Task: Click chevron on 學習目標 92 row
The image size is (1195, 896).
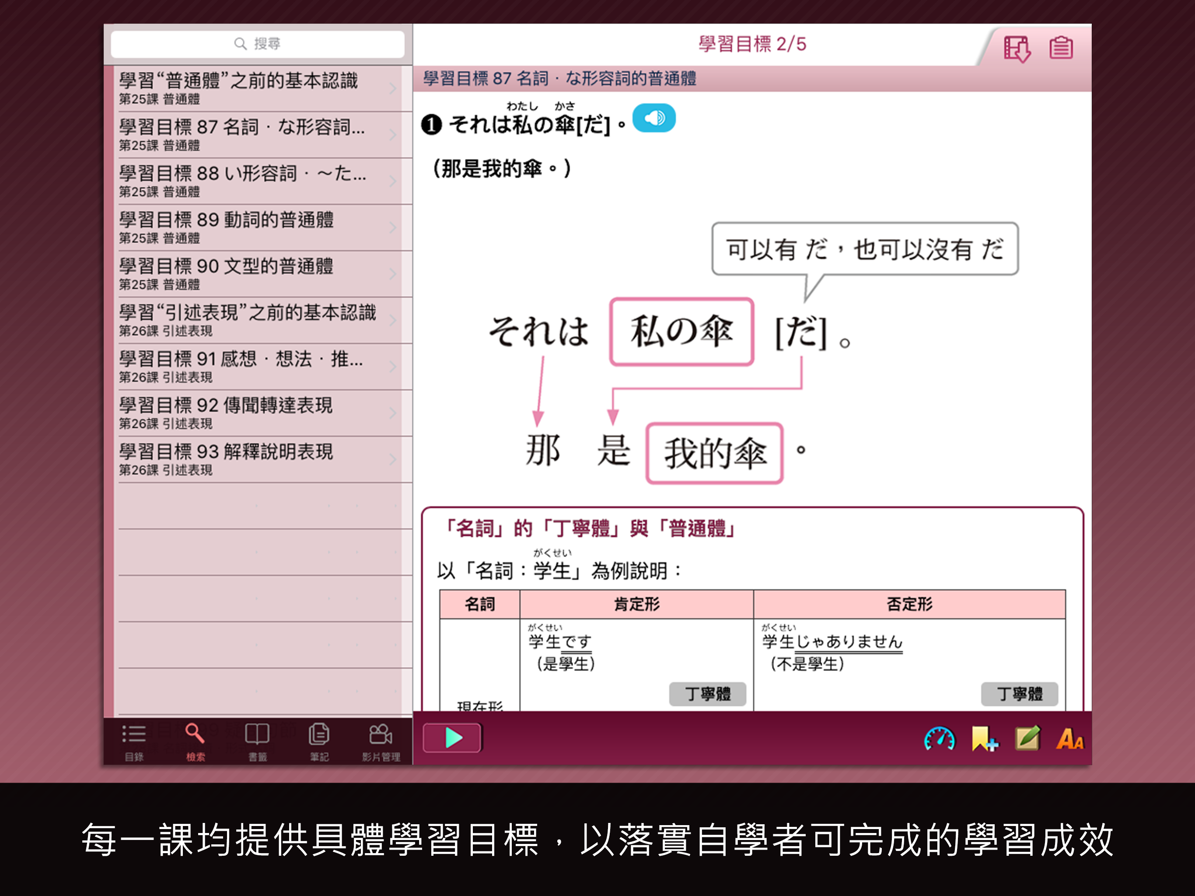Action: click(x=393, y=413)
